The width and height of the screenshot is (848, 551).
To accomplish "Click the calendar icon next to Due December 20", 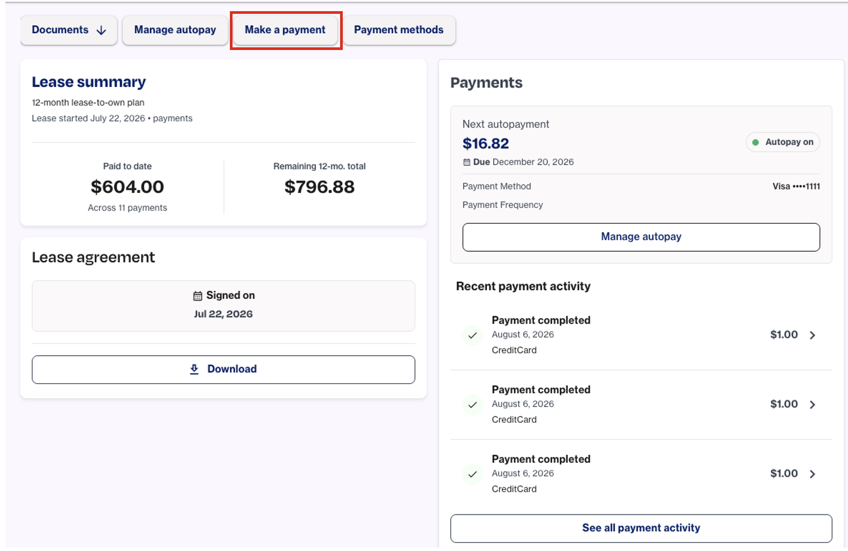I will [466, 162].
